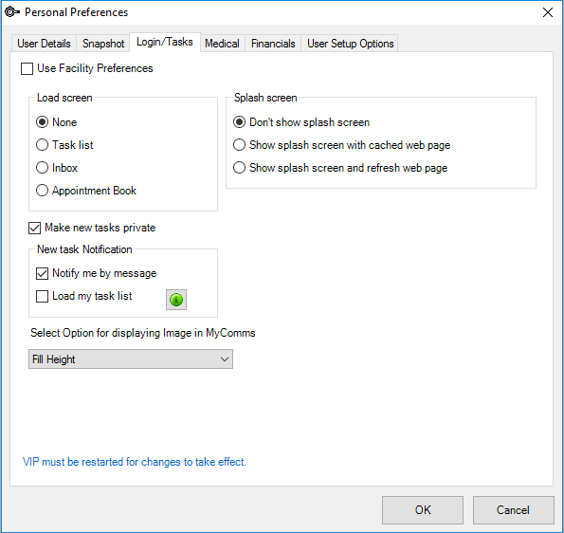
Task: Click the Cancel button
Action: coord(513,510)
